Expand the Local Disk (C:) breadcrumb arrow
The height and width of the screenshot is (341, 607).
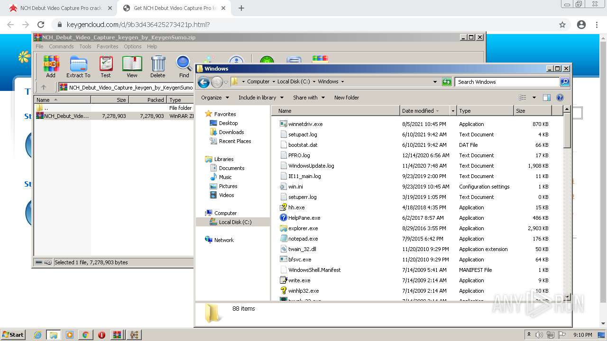point(314,81)
